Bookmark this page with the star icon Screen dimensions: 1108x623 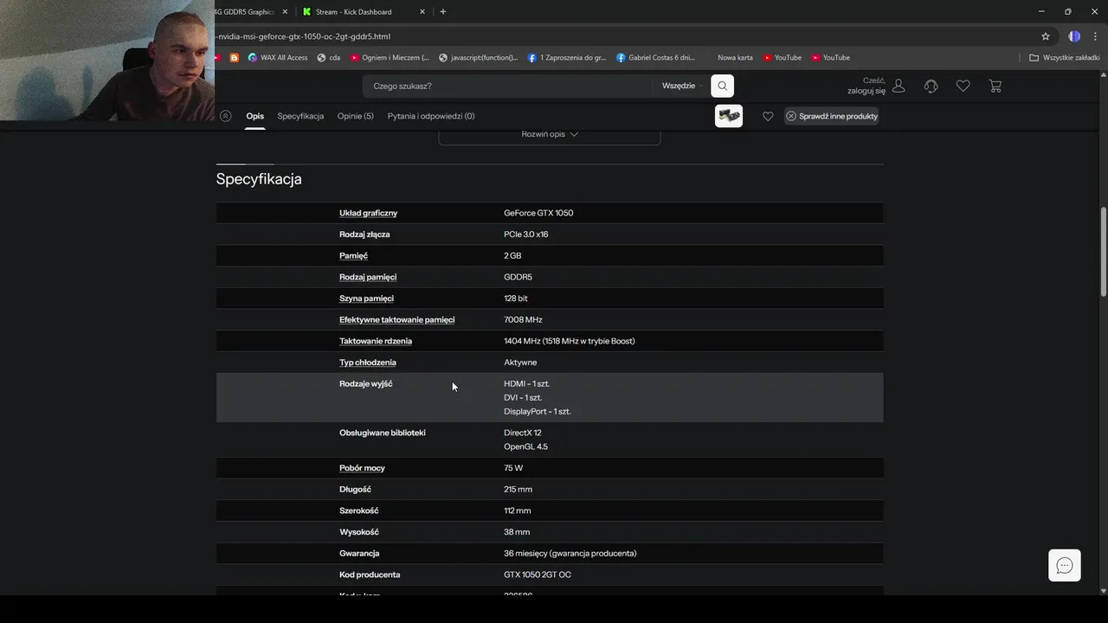click(1046, 36)
